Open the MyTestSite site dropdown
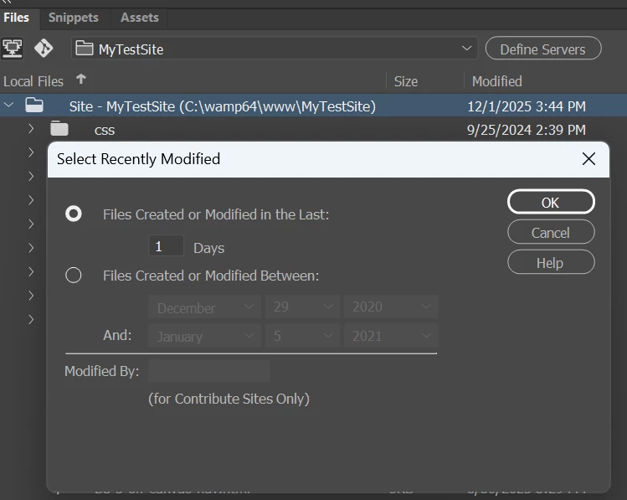This screenshot has height=500, width=627. click(275, 49)
